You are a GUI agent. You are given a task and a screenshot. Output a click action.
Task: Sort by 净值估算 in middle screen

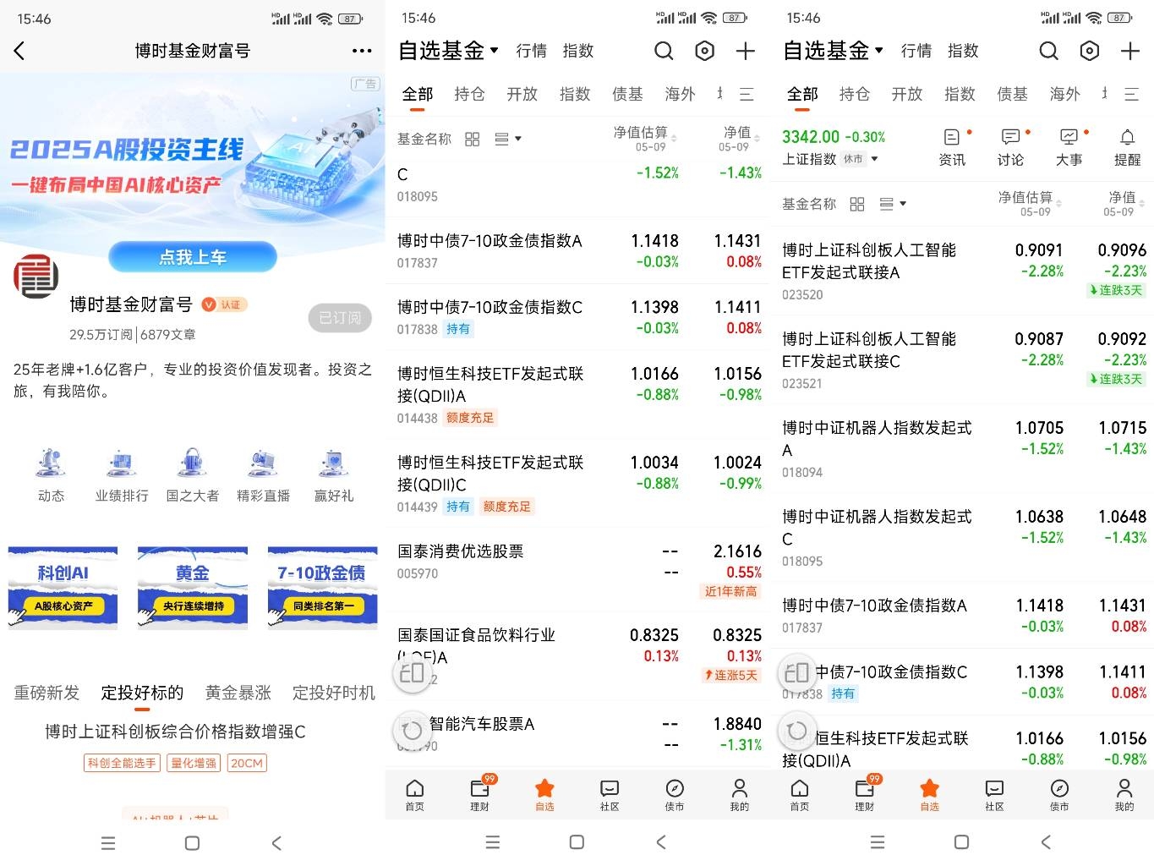(645, 139)
